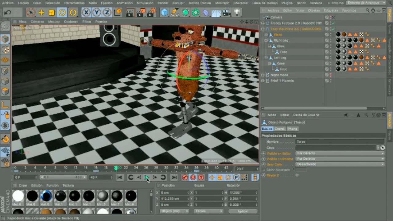Play the animation forward
This screenshot has width=393, height=221.
pos(147,177)
